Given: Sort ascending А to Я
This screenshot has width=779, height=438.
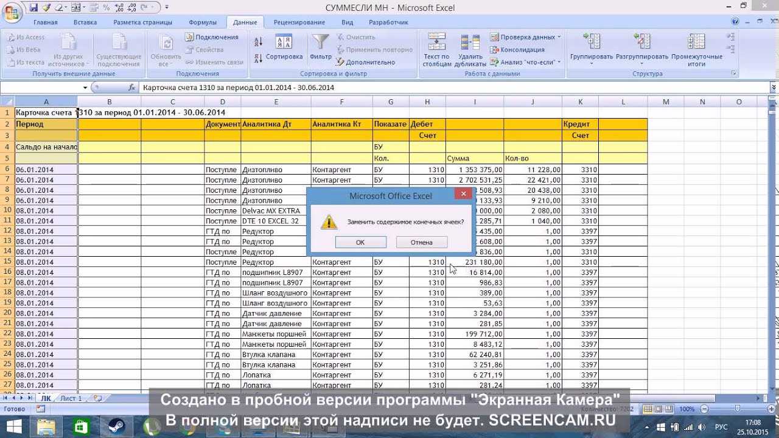Looking at the screenshot, I should click(258, 41).
